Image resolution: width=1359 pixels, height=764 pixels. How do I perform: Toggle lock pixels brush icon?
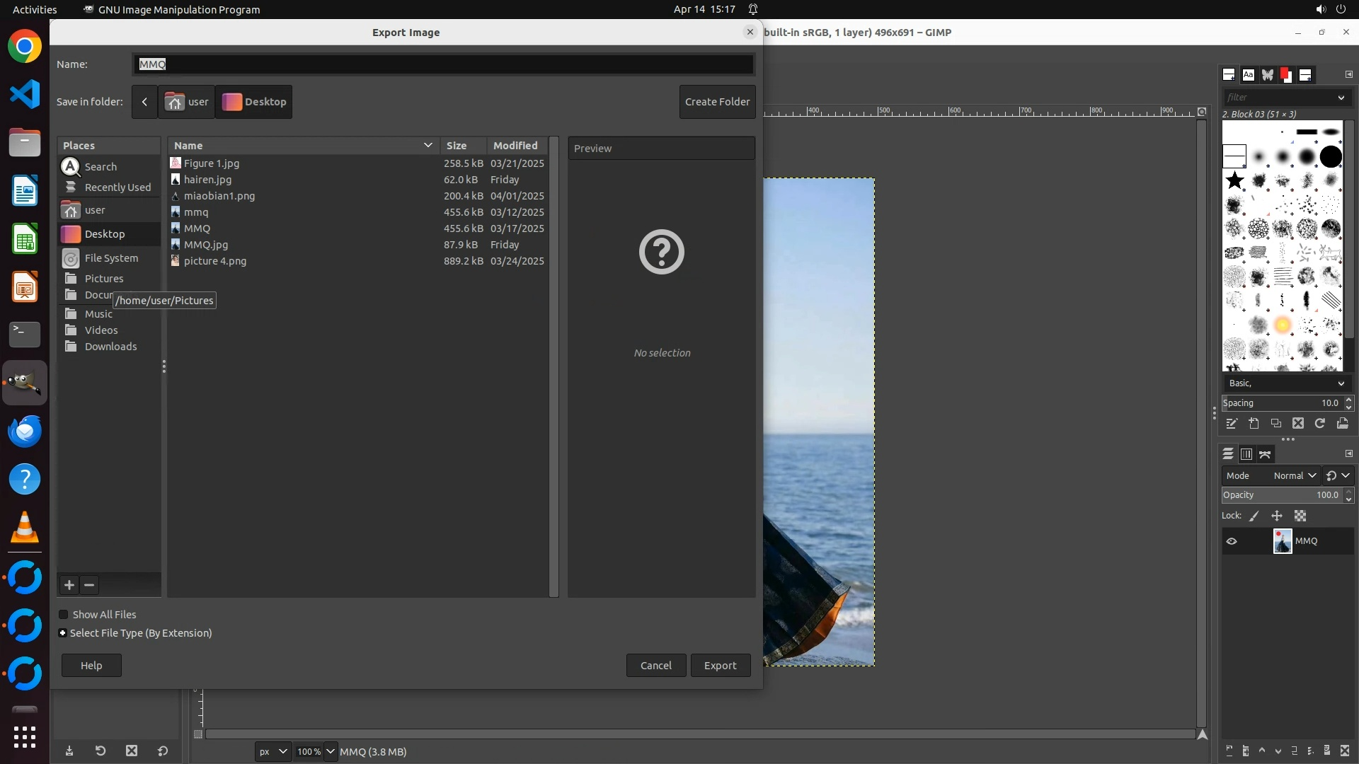point(1254,516)
